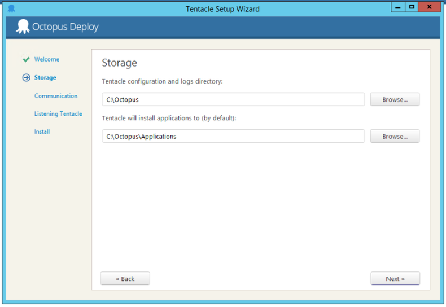Open the Listening Tentacle step
This screenshot has height=307, width=446.
58,113
